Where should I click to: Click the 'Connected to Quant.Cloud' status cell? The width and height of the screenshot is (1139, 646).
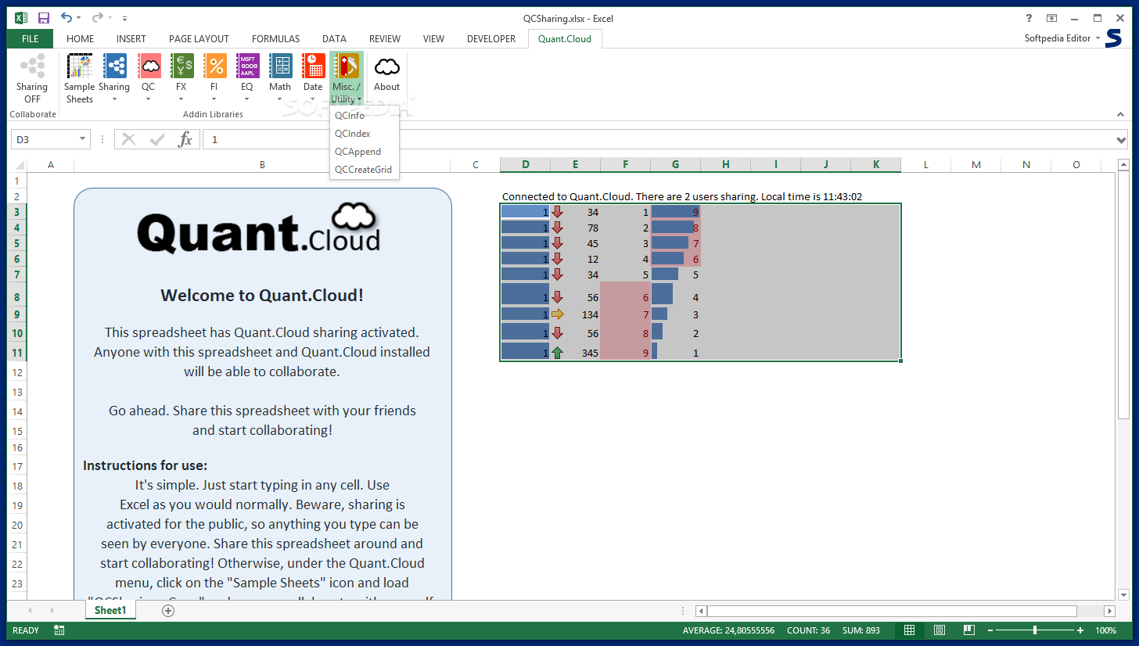click(682, 196)
